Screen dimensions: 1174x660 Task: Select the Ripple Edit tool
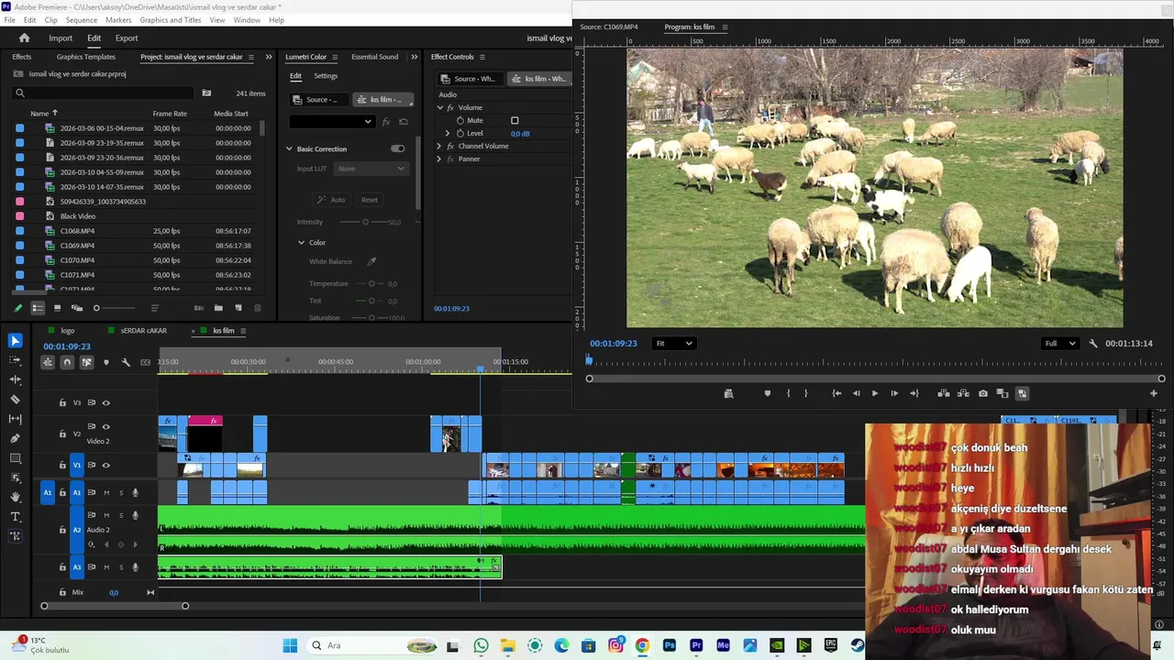[x=16, y=379]
